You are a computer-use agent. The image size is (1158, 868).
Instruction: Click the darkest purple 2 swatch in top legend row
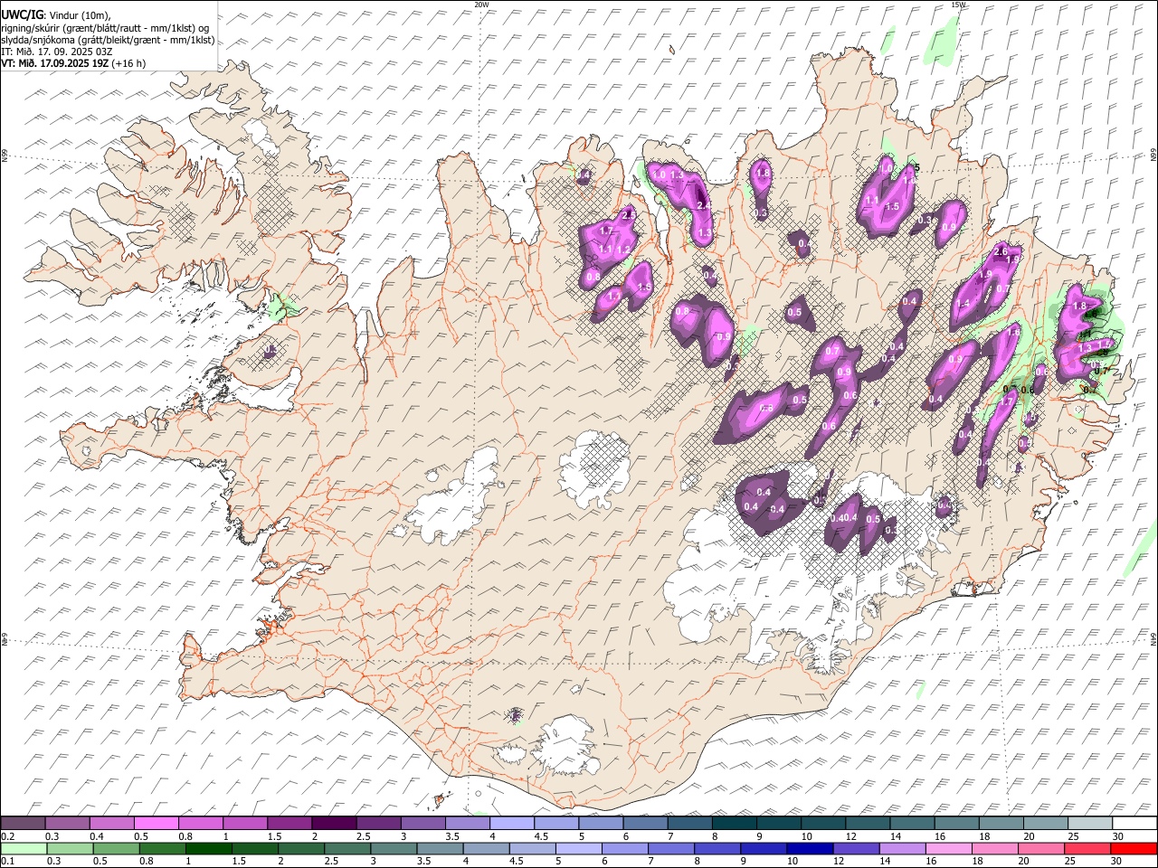(x=333, y=823)
